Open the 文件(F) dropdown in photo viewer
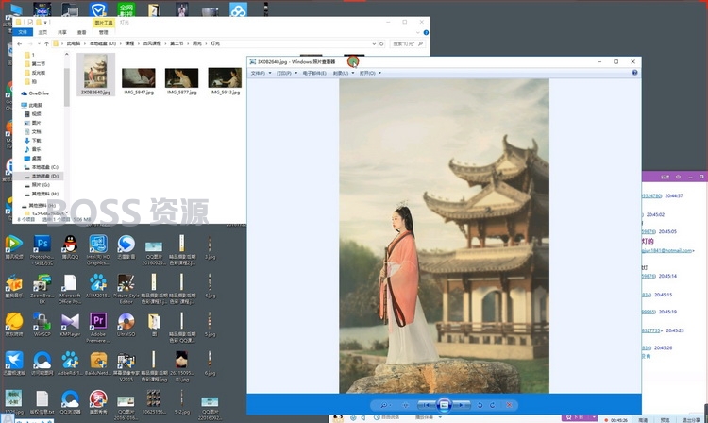The height and width of the screenshot is (423, 708). pyautogui.click(x=261, y=73)
